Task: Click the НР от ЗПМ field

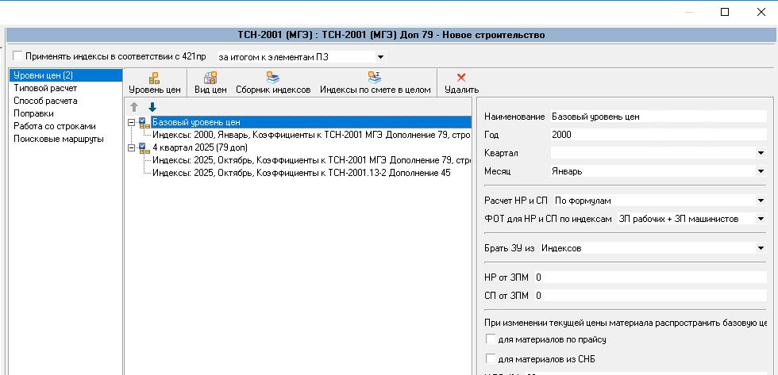Action: (650, 277)
